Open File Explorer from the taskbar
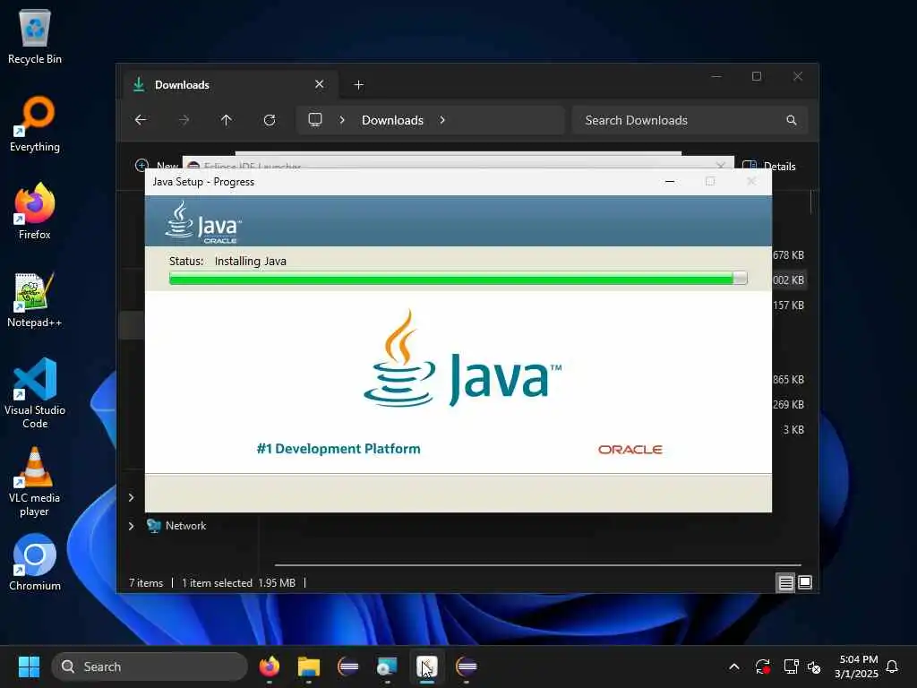Viewport: 917px width, 688px height. (309, 666)
